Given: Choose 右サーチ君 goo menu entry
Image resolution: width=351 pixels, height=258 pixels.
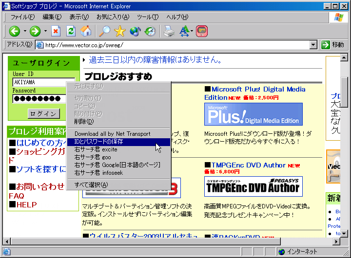Looking at the screenshot, I should click(118, 157).
